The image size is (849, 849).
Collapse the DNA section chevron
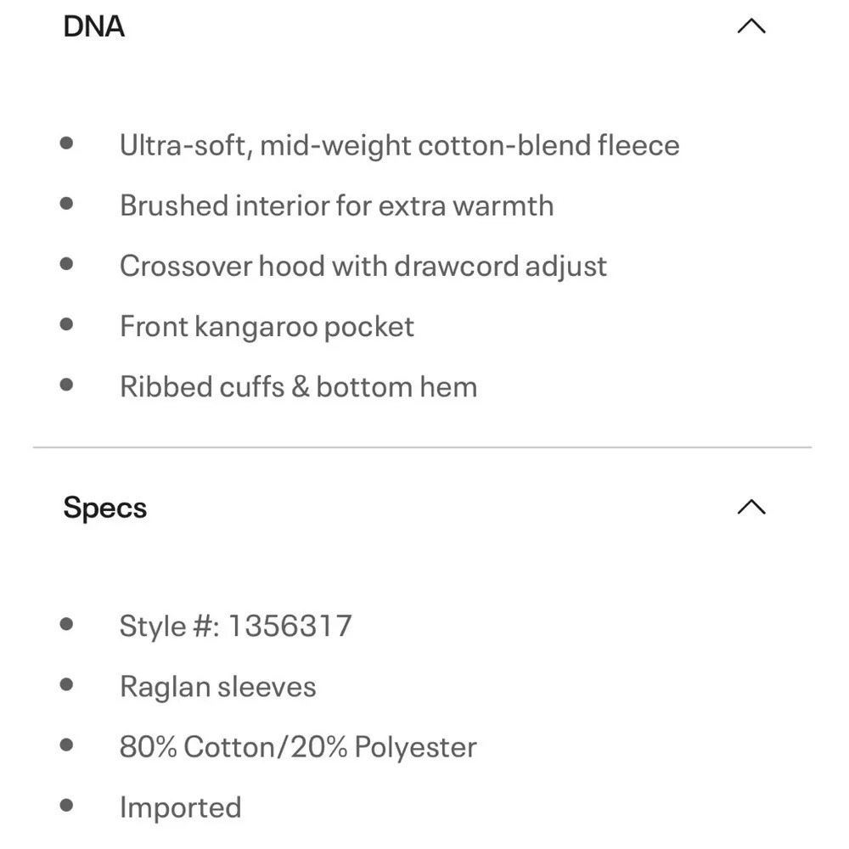click(751, 26)
